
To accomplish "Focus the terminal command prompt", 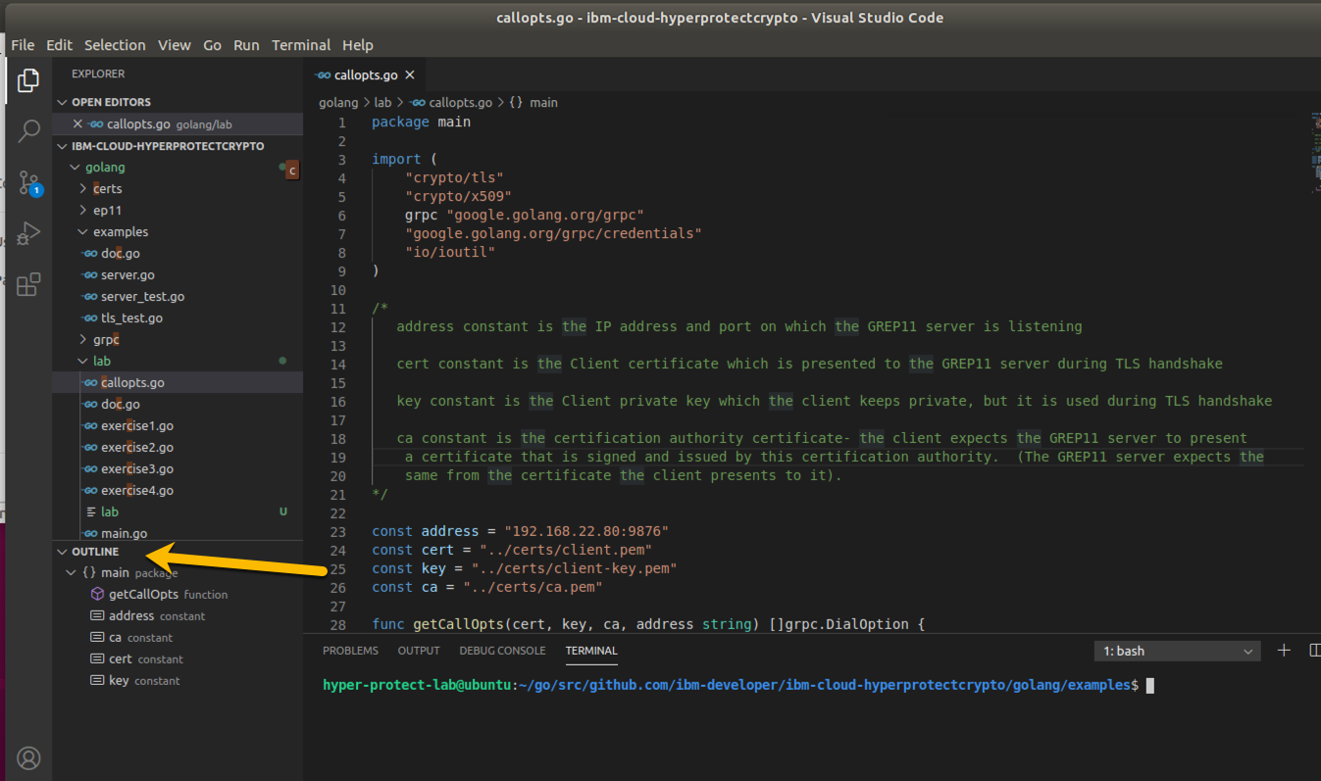I will 1150,686.
